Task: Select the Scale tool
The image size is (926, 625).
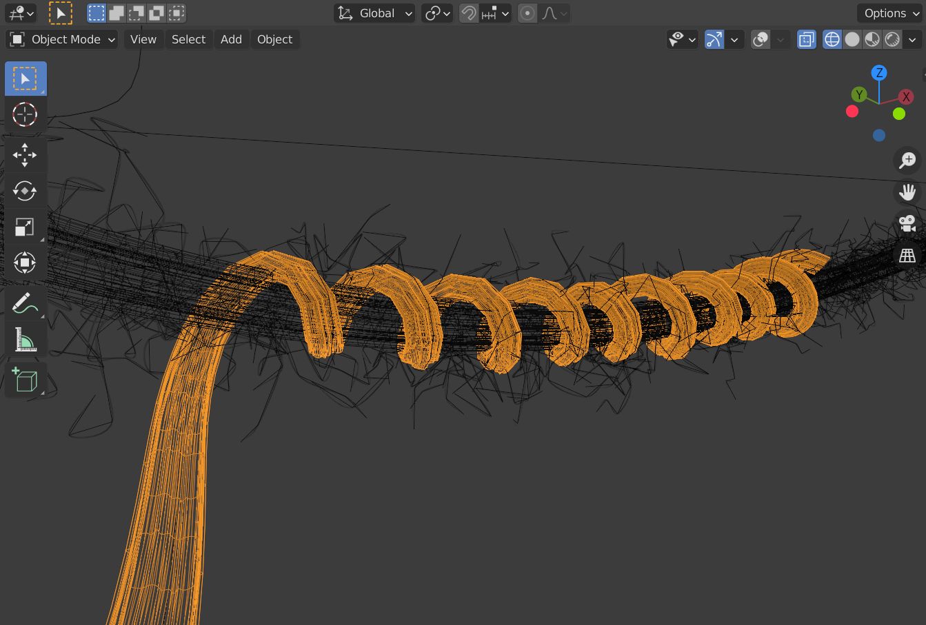Action: click(25, 227)
